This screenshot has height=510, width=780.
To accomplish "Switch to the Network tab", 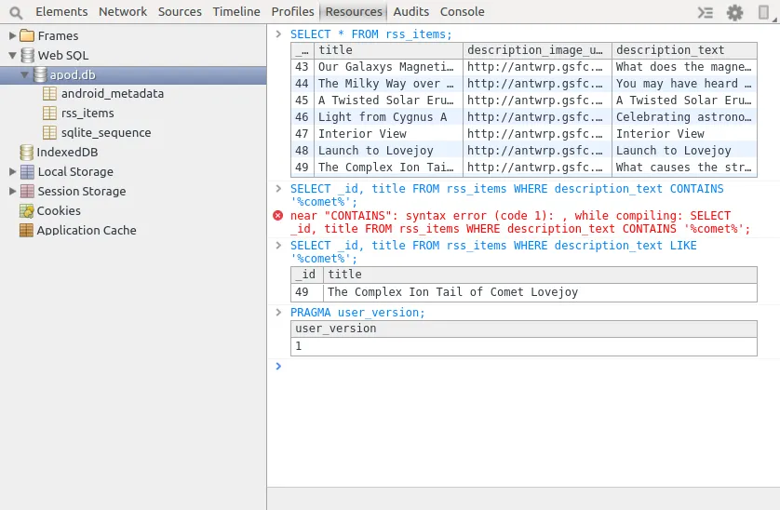I will point(123,12).
